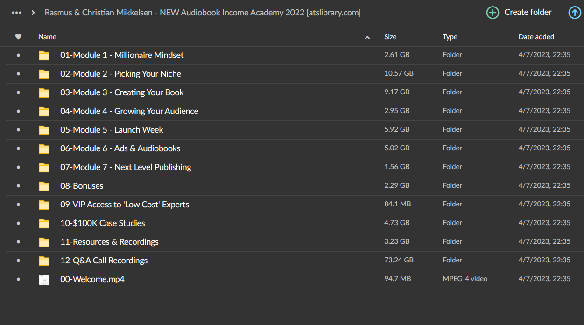Open 02-Module 2 - Picking Your Niche
The image size is (584, 325).
[x=120, y=74]
